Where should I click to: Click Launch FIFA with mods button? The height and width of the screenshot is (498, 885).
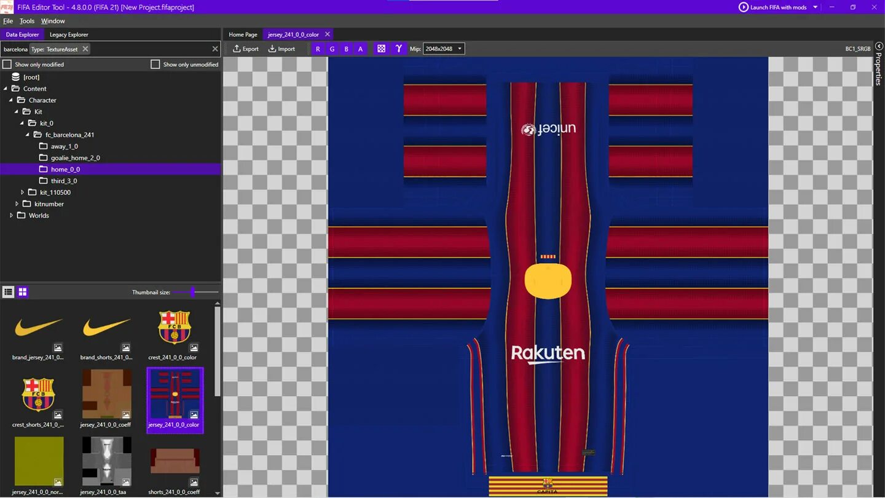click(773, 7)
